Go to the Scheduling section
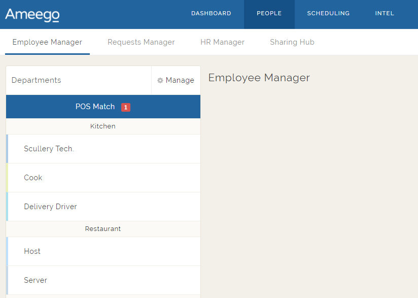Viewport: 418px width, 298px height. coord(328,14)
